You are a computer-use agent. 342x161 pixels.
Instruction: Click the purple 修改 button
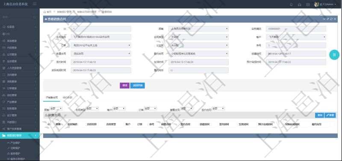(124, 86)
